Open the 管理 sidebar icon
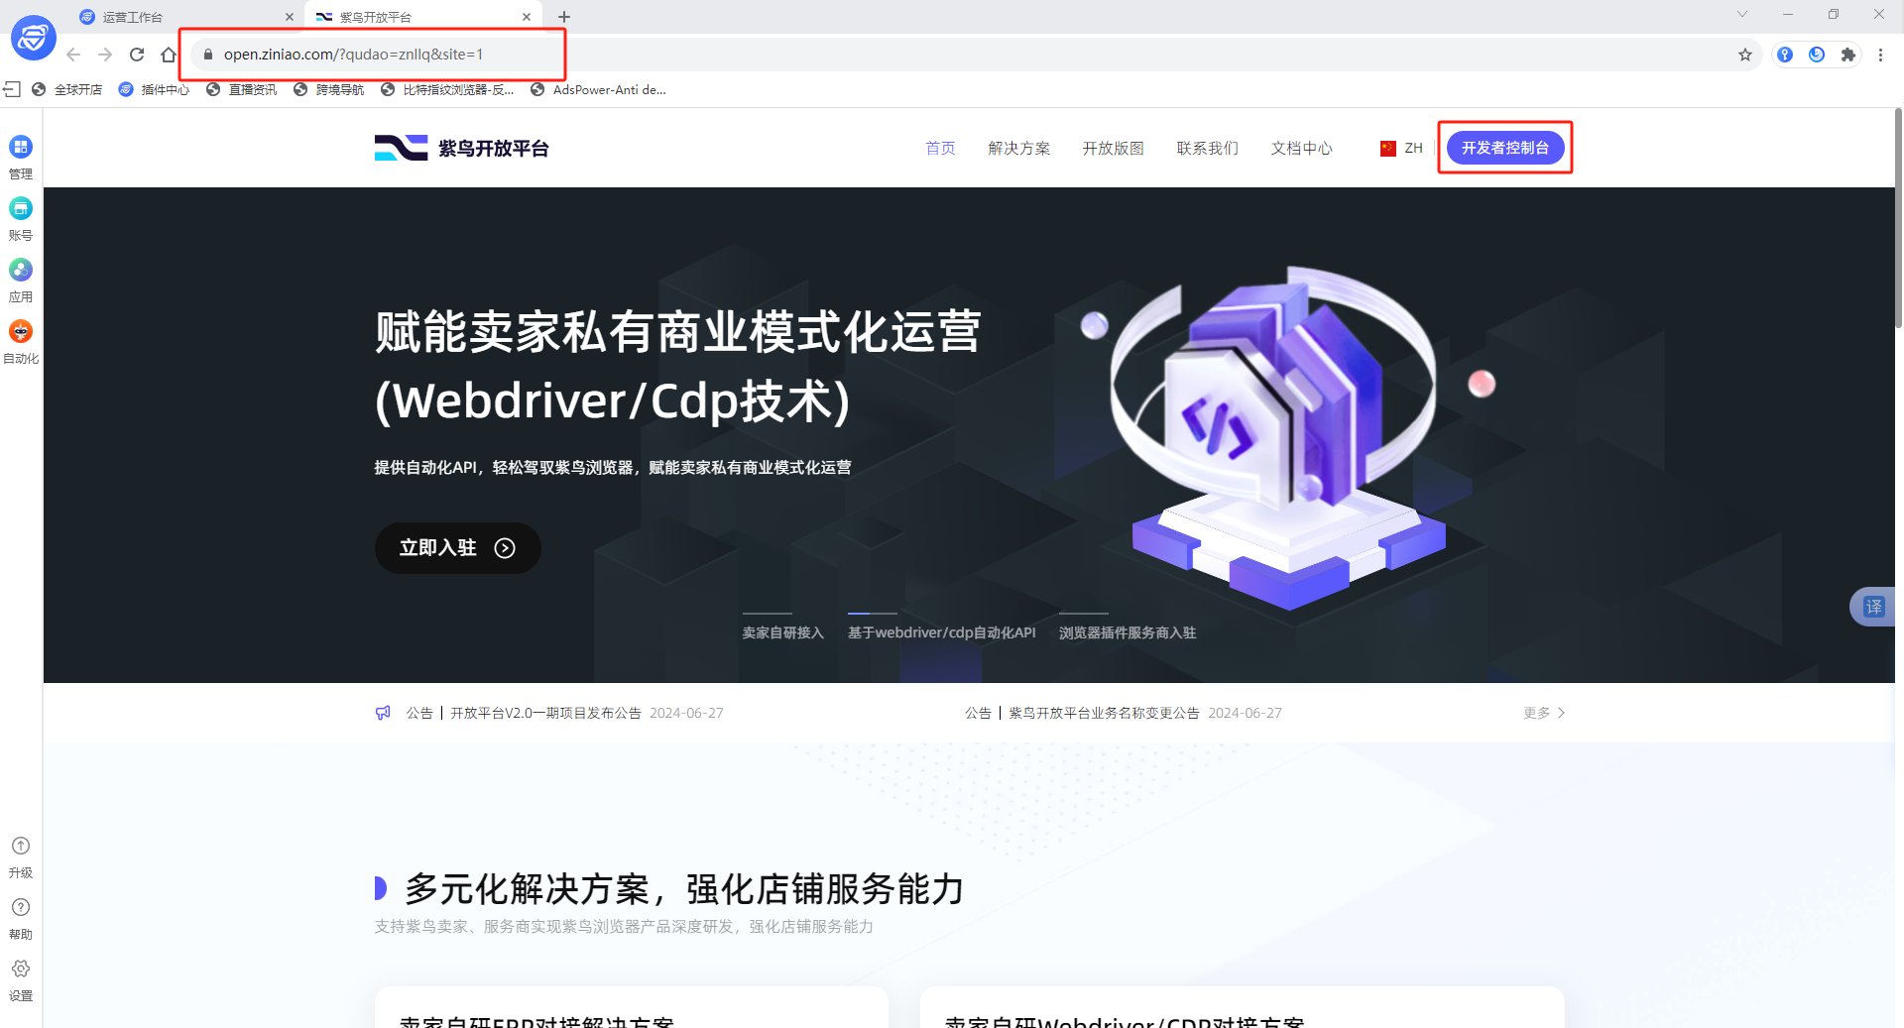Screen dimensions: 1904x1028 click(x=21, y=148)
